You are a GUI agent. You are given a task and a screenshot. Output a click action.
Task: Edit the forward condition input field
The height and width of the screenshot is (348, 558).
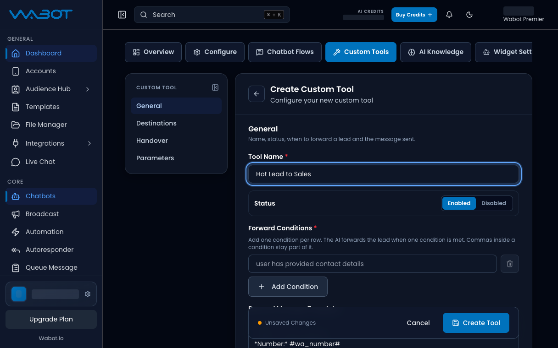(x=373, y=264)
